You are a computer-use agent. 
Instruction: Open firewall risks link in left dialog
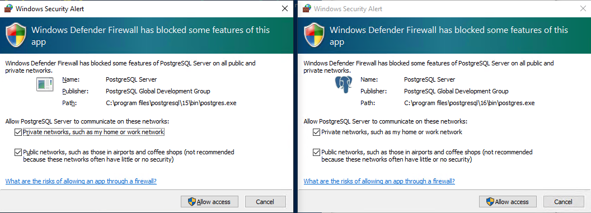81,181
